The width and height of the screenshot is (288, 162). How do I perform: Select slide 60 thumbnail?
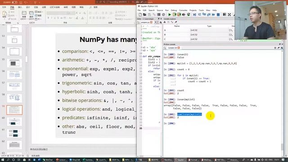[14, 121]
